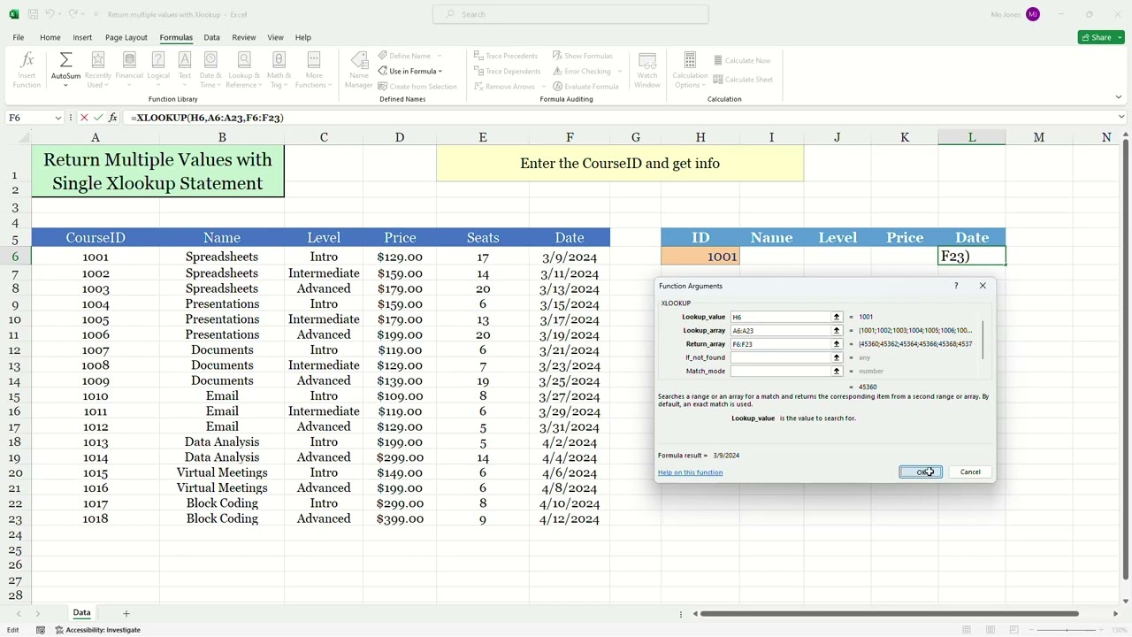Open the Date & Time functions library
Viewport: 1132px width, 637px height.
tap(210, 70)
